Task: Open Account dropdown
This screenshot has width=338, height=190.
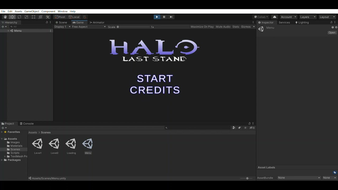Action: tap(288, 17)
